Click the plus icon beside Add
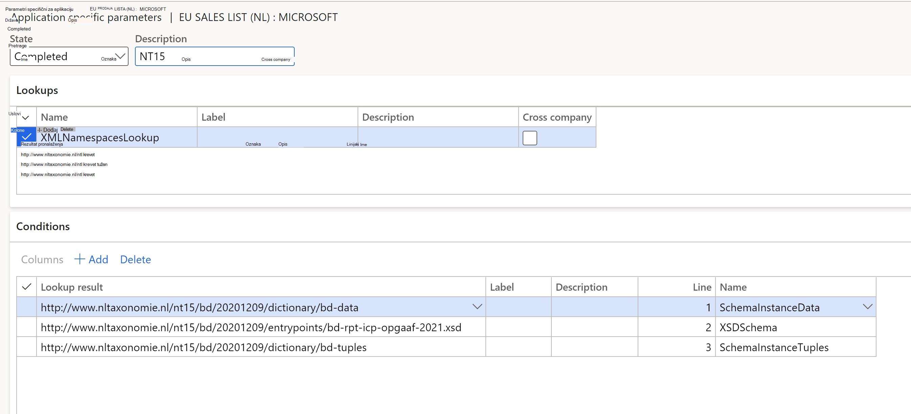 pyautogui.click(x=79, y=259)
